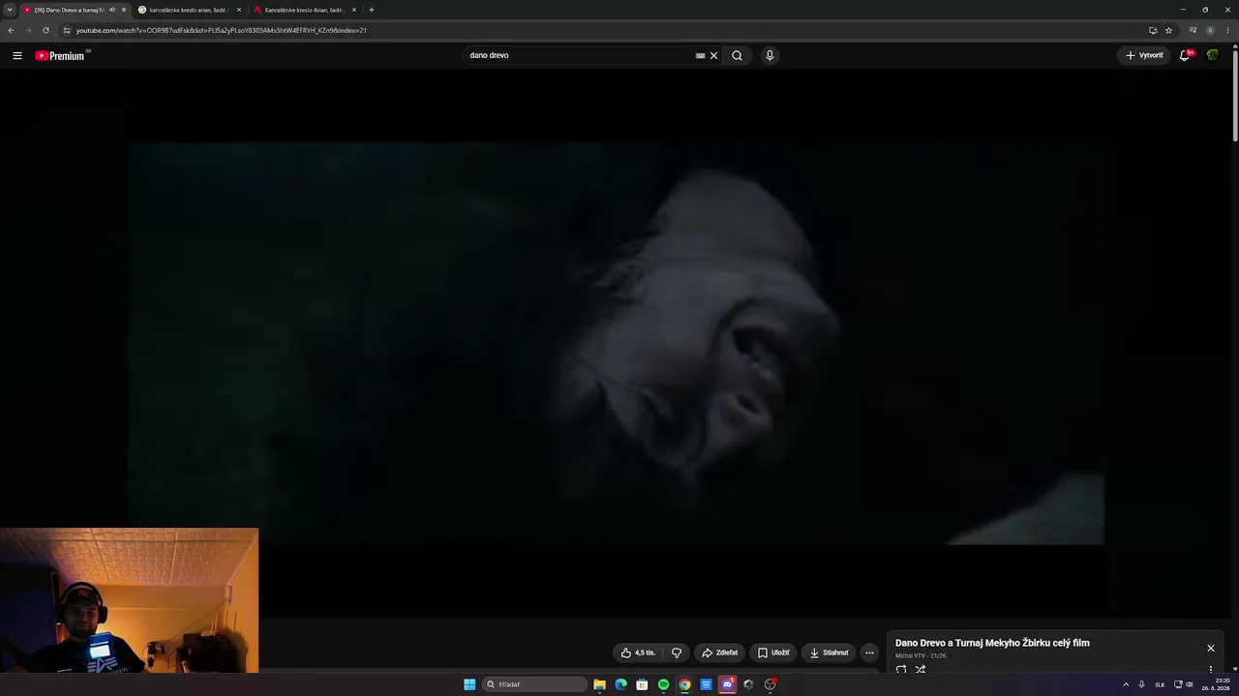Viewport: 1239px width, 696px height.
Task: Download the video with Stiahnuť
Action: click(829, 652)
